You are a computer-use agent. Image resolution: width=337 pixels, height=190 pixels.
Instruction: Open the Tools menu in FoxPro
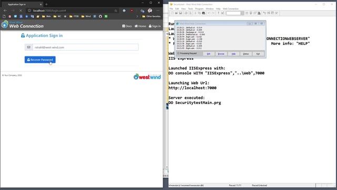coord(191,9)
